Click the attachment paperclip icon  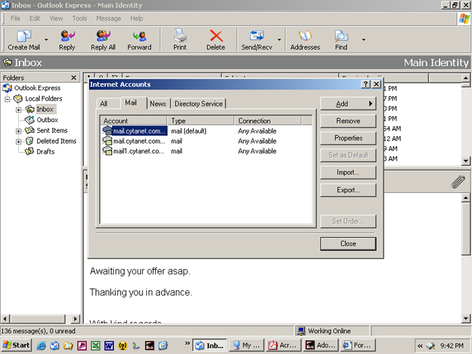point(458,182)
